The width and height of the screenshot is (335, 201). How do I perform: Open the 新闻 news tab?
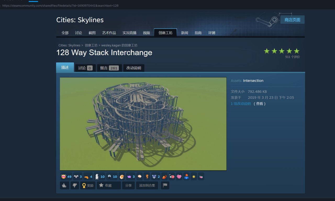coord(185,33)
